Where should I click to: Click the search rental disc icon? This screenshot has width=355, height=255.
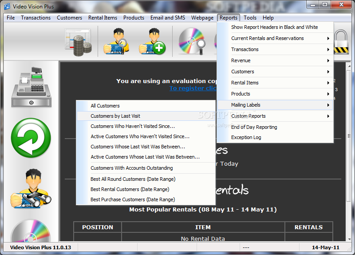(x=192, y=41)
